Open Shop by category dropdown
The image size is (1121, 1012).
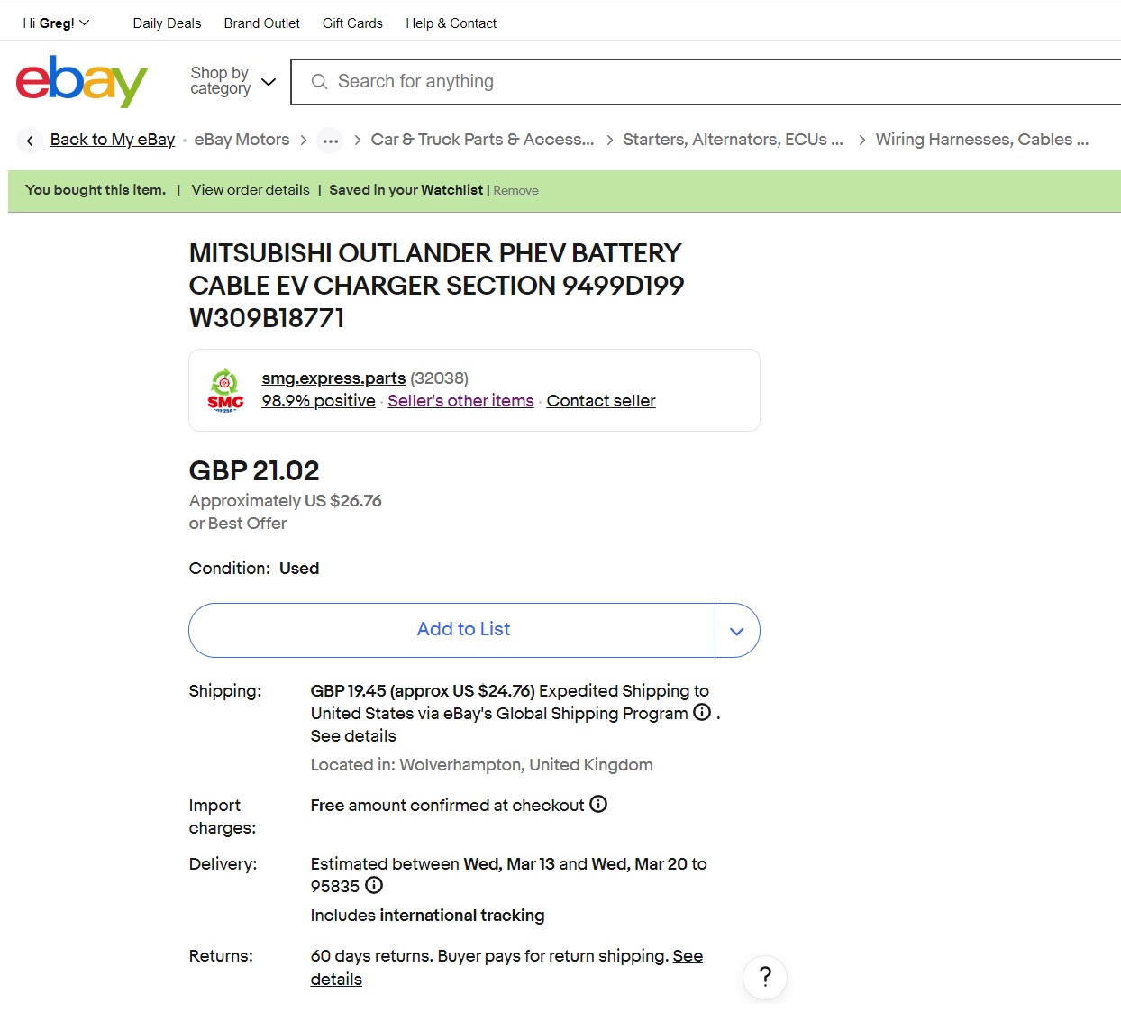point(232,81)
